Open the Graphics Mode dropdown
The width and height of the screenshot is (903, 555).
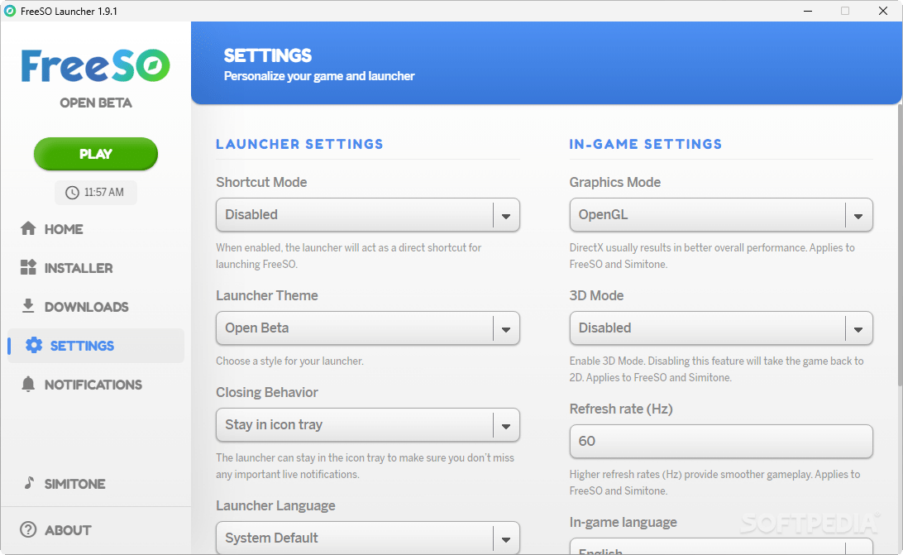point(721,215)
